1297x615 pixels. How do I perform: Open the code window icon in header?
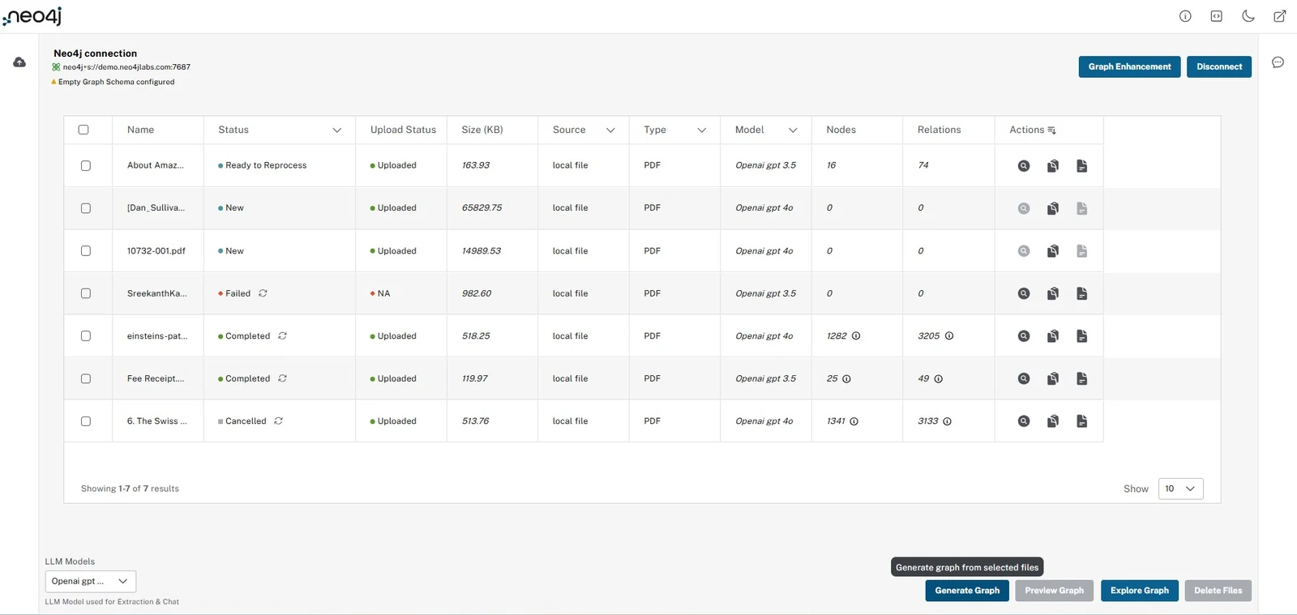1217,16
